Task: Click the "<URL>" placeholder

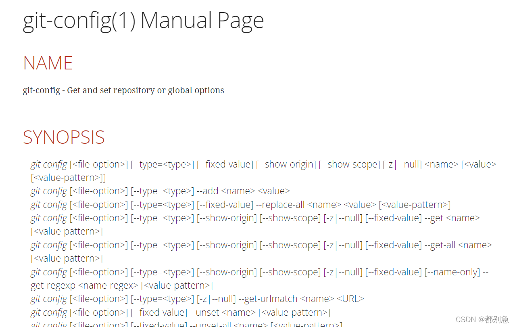Action: [x=350, y=299]
